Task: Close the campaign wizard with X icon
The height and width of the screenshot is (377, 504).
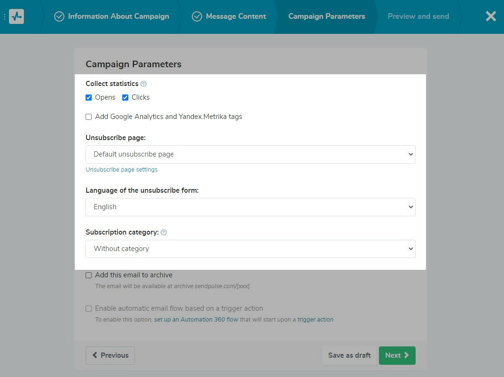Action: [490, 16]
